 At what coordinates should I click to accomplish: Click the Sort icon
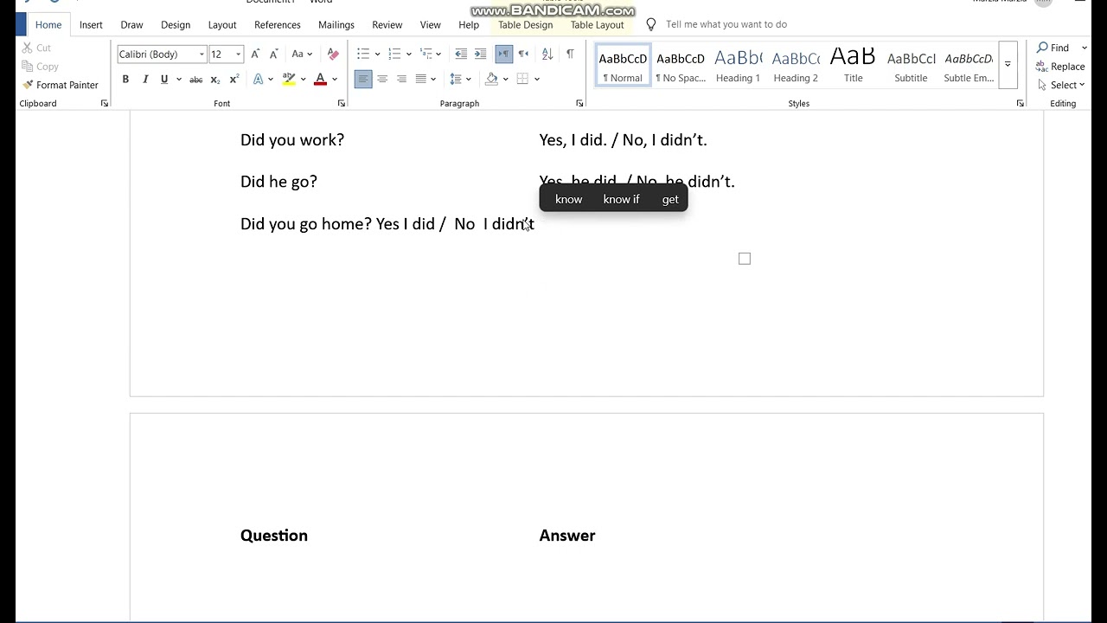pyautogui.click(x=547, y=54)
